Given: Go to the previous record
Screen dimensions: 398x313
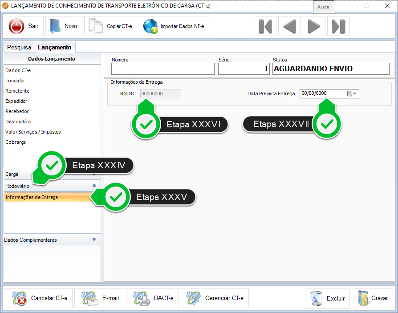Looking at the screenshot, I should [289, 26].
